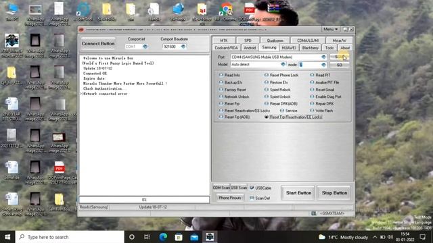Click the Phone Pinouts button
This screenshot has width=433, height=243.
click(230, 198)
